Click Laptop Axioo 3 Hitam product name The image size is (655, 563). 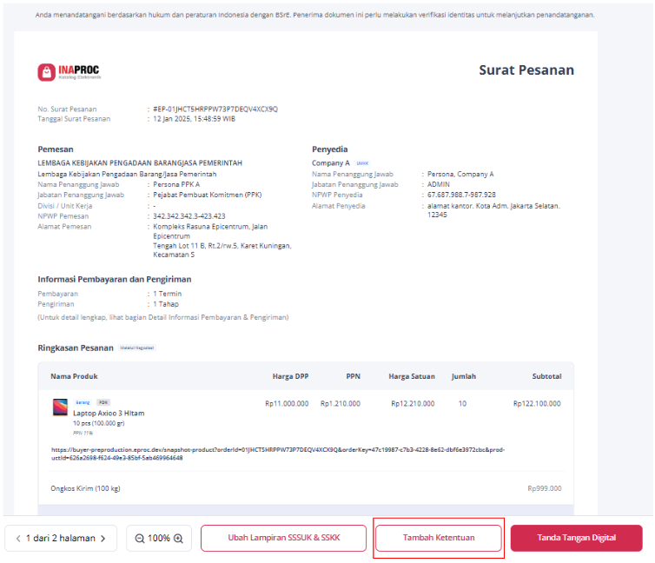(109, 414)
